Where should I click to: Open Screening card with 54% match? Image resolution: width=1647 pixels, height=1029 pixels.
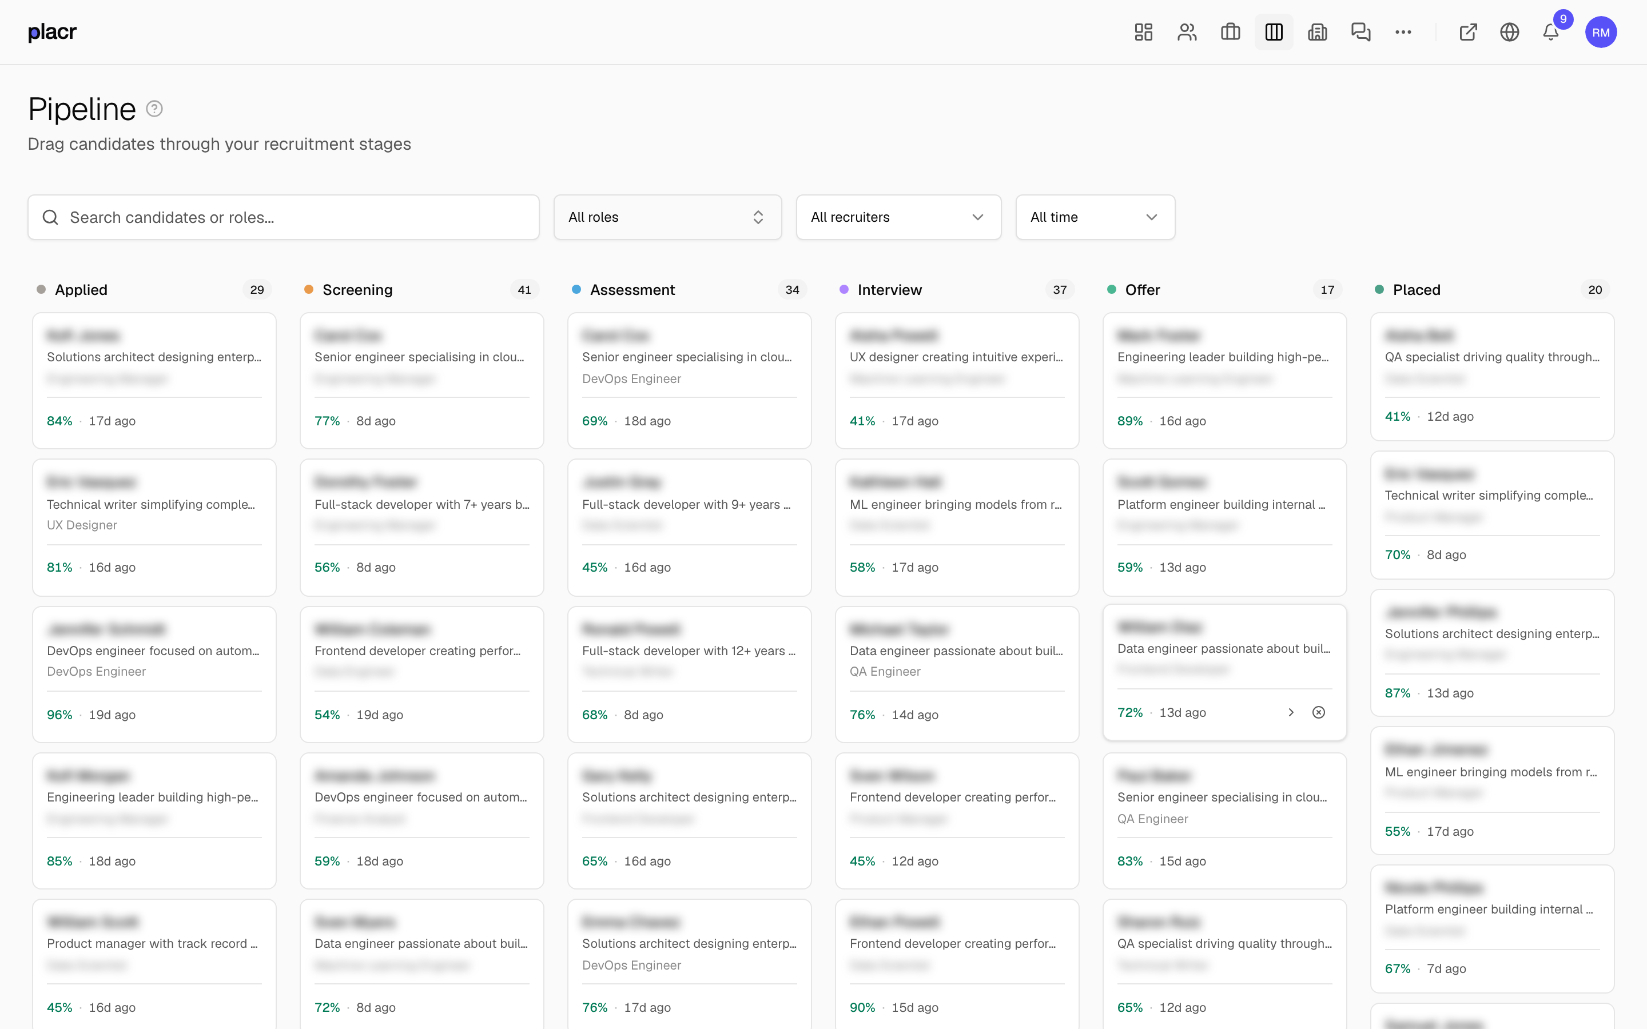click(422, 675)
